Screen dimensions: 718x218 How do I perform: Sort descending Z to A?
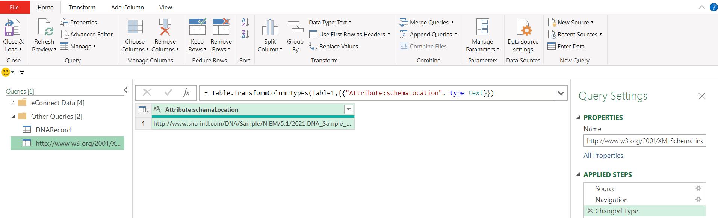coord(245,34)
